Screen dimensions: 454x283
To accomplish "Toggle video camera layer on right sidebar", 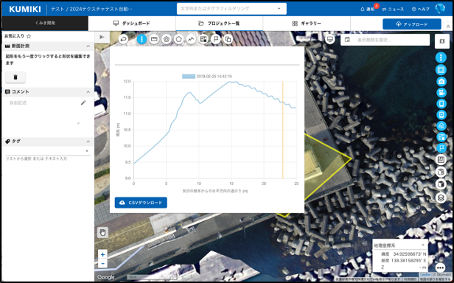I will click(x=441, y=93).
